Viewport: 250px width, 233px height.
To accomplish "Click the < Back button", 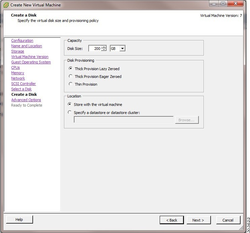I will pos(172,220).
